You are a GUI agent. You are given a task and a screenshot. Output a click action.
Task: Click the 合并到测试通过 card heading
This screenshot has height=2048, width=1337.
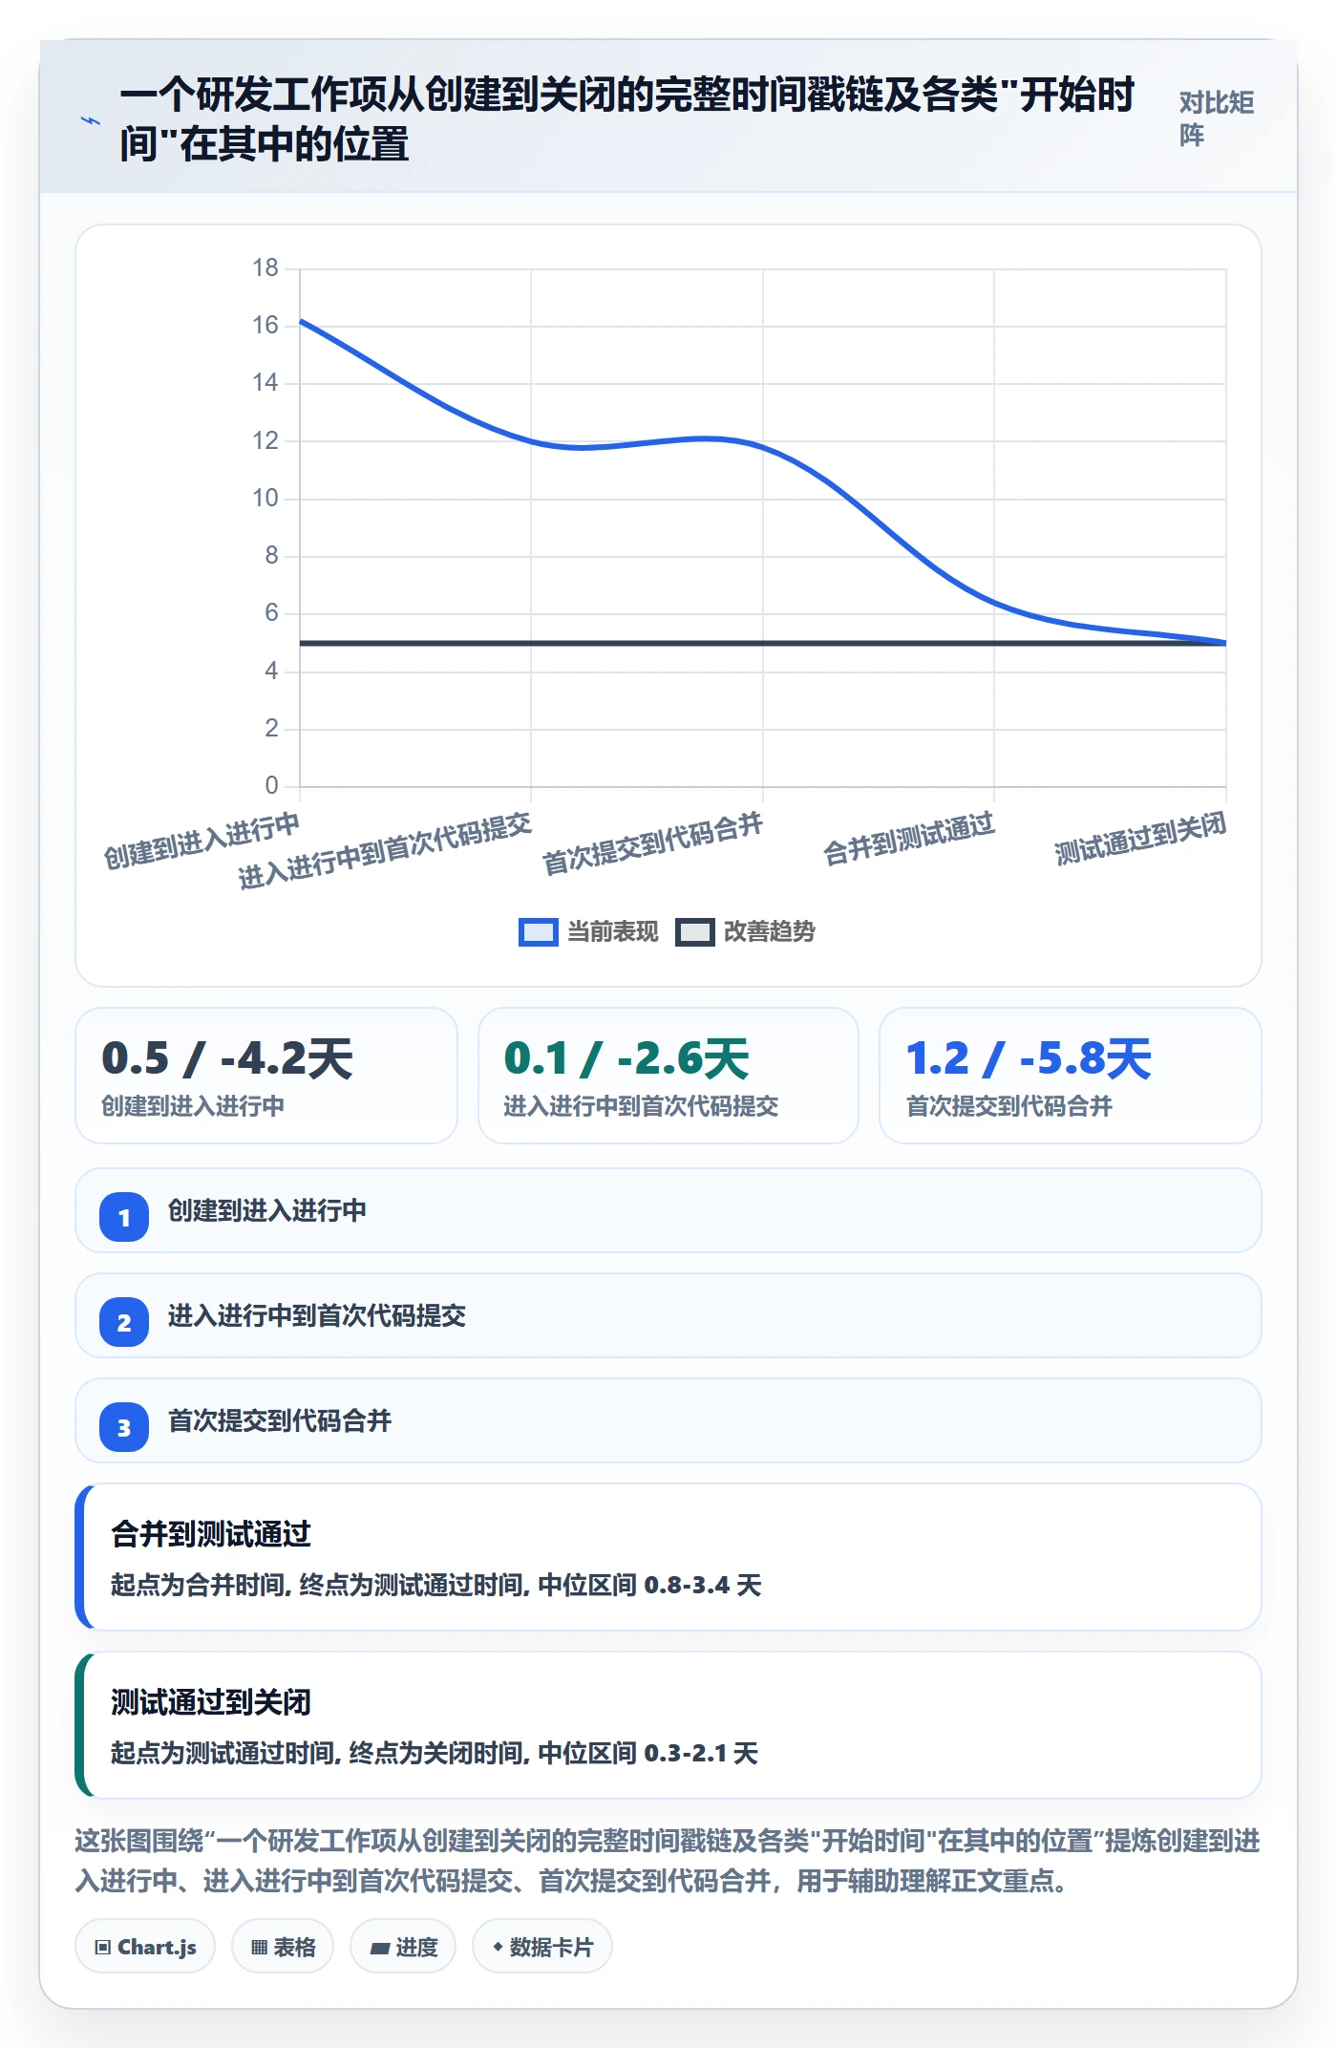click(x=211, y=1534)
